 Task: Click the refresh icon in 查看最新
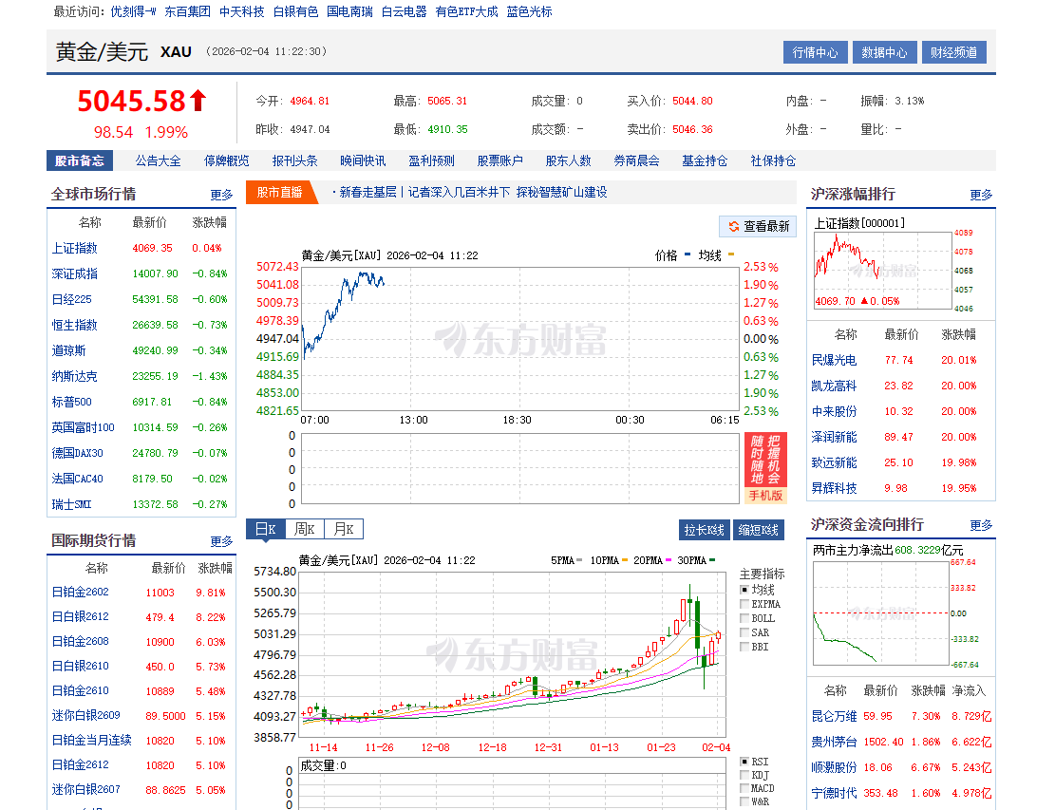[733, 226]
